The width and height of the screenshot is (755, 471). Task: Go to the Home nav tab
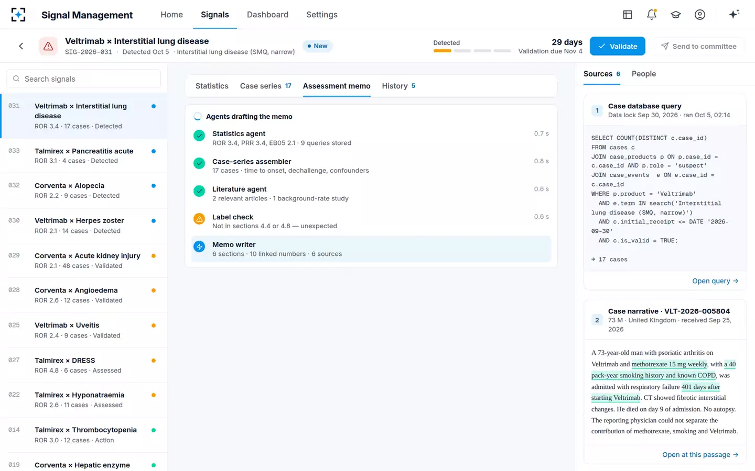tap(171, 15)
